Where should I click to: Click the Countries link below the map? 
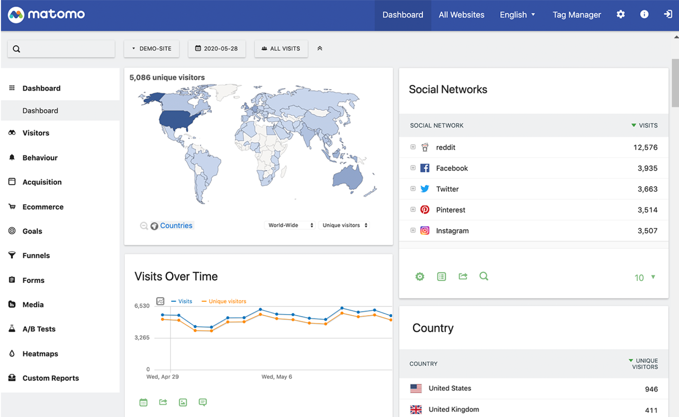pos(176,225)
